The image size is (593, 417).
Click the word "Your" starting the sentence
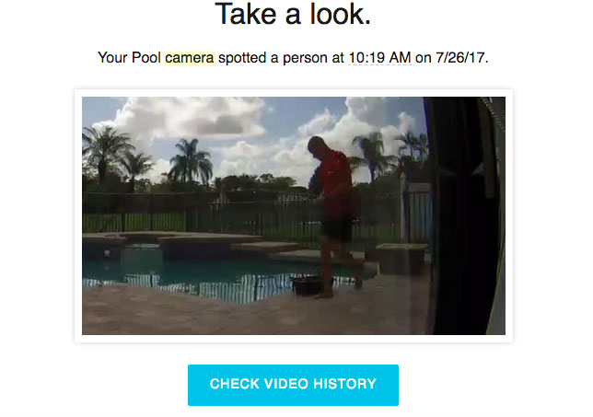click(x=112, y=58)
